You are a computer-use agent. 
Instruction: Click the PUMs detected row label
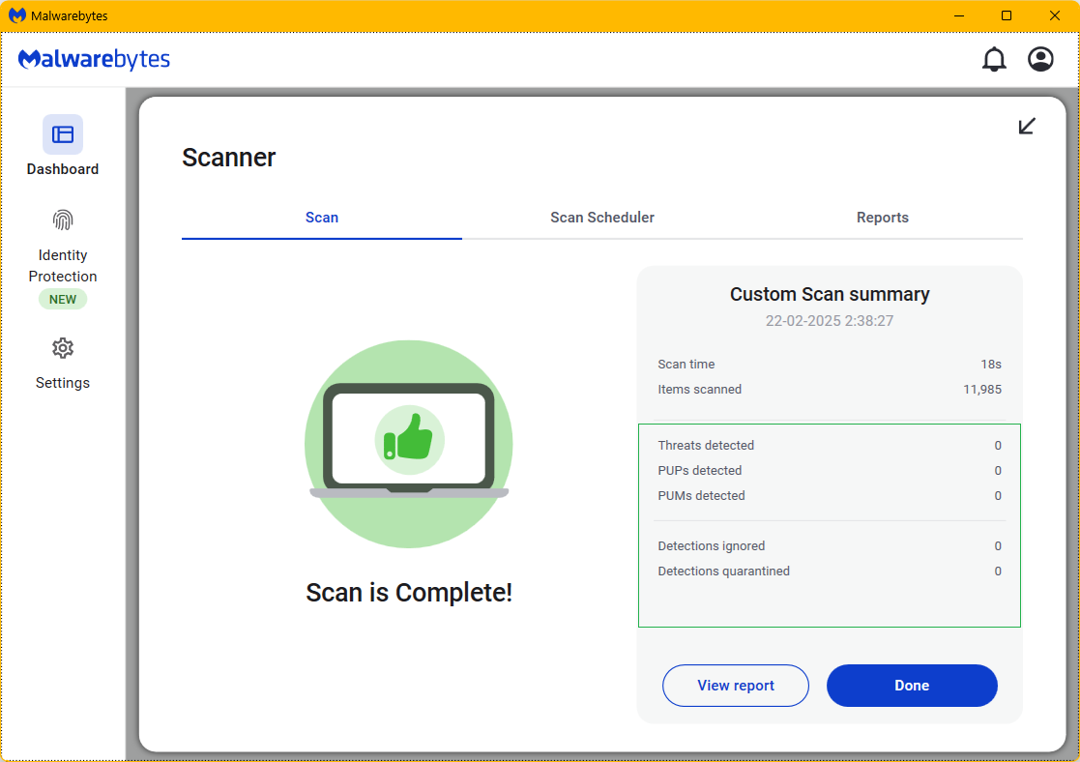(x=701, y=495)
